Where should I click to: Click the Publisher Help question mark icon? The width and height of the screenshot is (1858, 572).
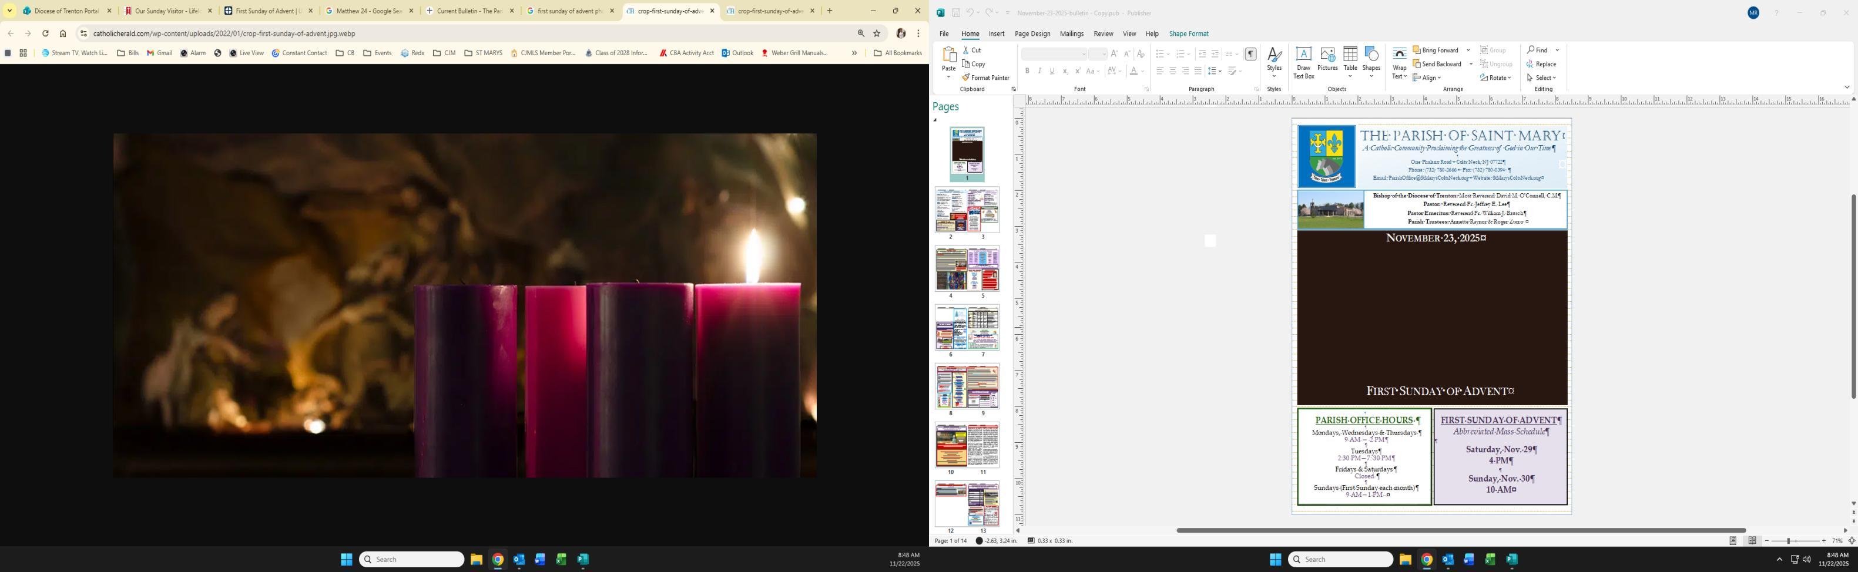click(x=1776, y=13)
